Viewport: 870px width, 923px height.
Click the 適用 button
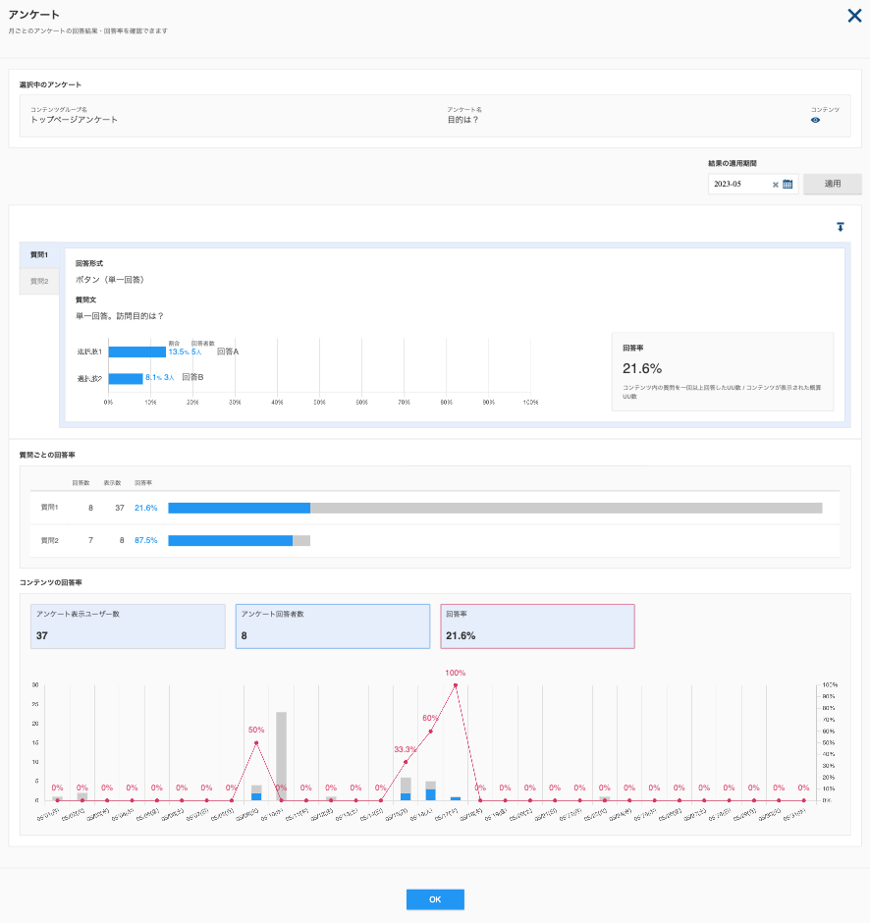(x=833, y=184)
